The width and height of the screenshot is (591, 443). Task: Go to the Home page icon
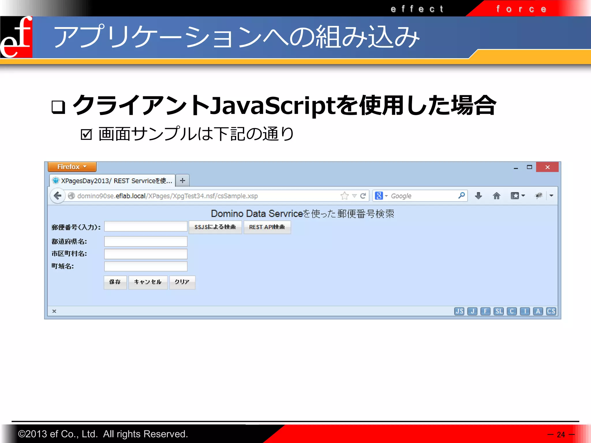pos(496,196)
